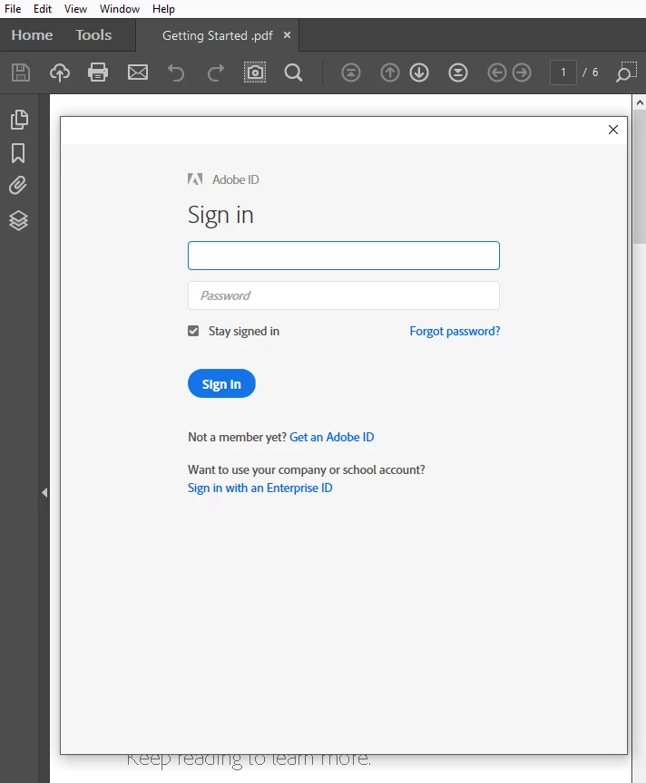Viewport: 646px width, 783px height.
Task: Close the Sign in dialog X
Action: click(613, 130)
